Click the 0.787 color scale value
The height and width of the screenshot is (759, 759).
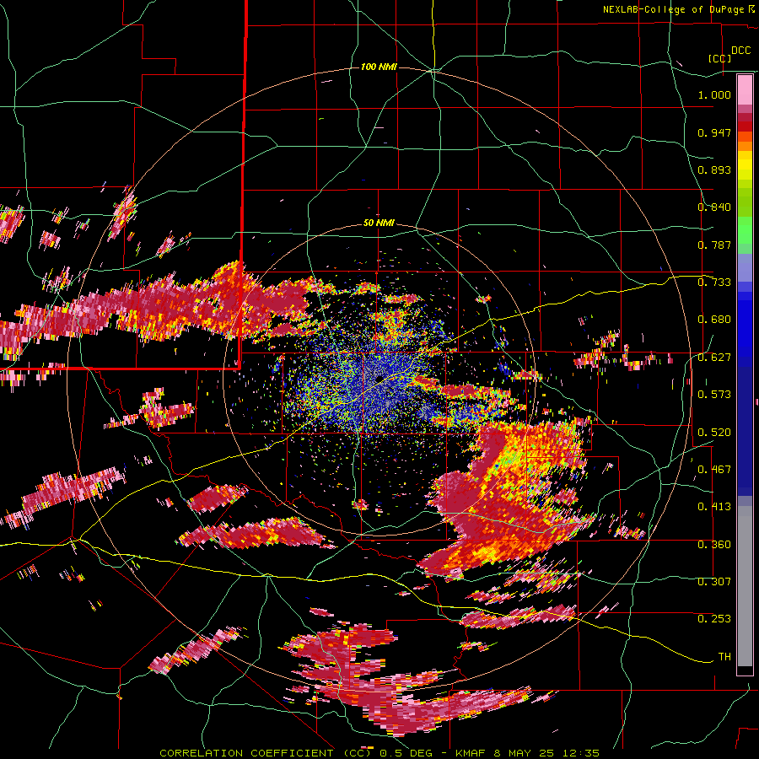714,245
